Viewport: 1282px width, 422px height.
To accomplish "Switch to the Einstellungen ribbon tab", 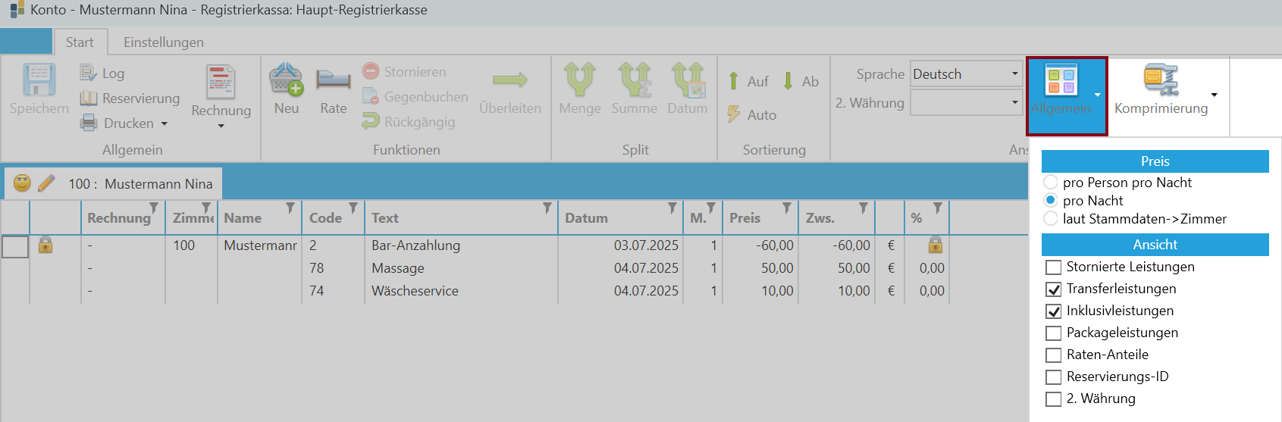I will click(164, 42).
